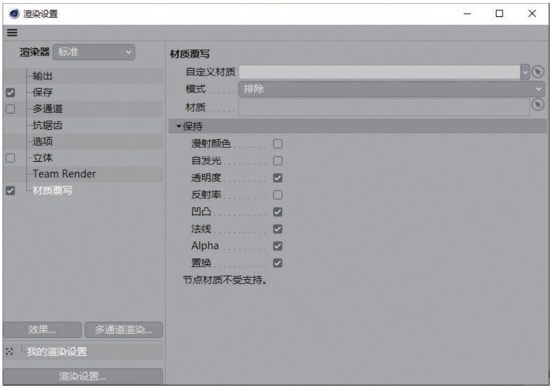Open the 模式 排除 dropdown

(392, 89)
